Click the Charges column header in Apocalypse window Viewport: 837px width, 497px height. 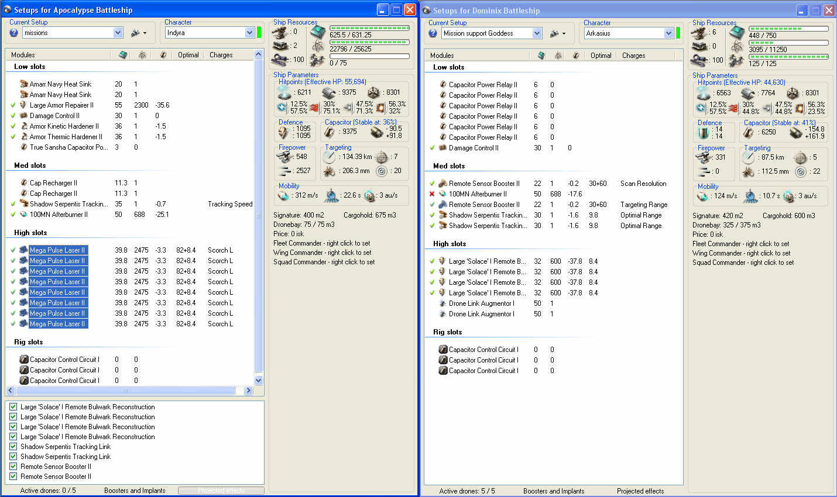point(221,55)
